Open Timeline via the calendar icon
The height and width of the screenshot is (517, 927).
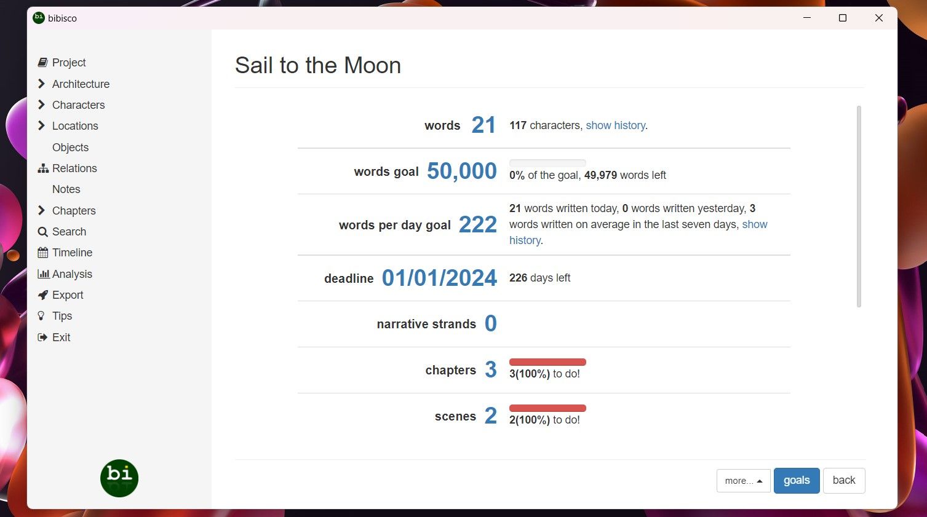pyautogui.click(x=42, y=253)
